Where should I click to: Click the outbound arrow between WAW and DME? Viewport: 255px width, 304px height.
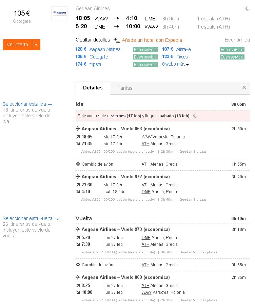[116, 18]
